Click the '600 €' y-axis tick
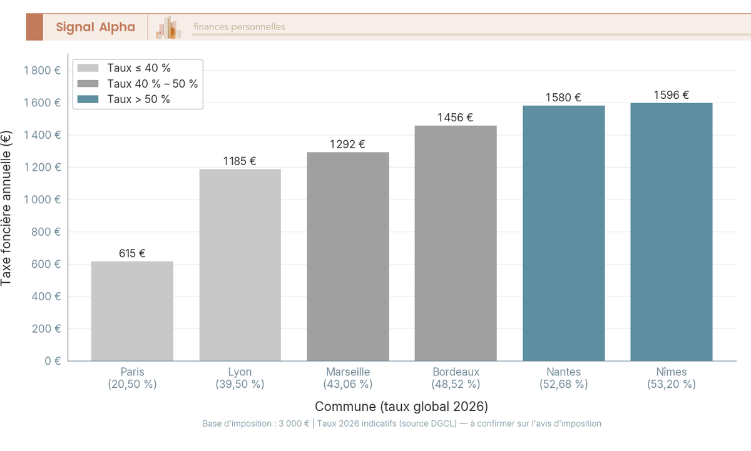 [46, 264]
